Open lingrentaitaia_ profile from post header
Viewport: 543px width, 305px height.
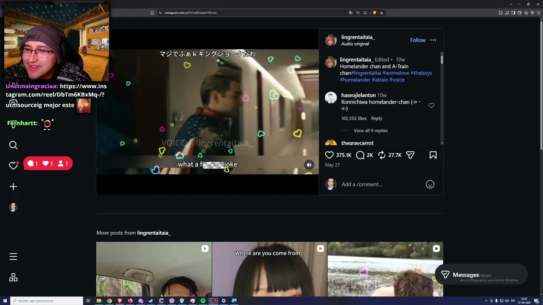(358, 37)
